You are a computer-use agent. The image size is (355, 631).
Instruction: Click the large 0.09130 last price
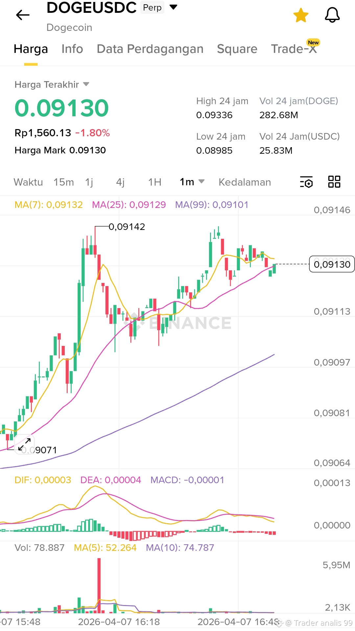[x=61, y=108]
